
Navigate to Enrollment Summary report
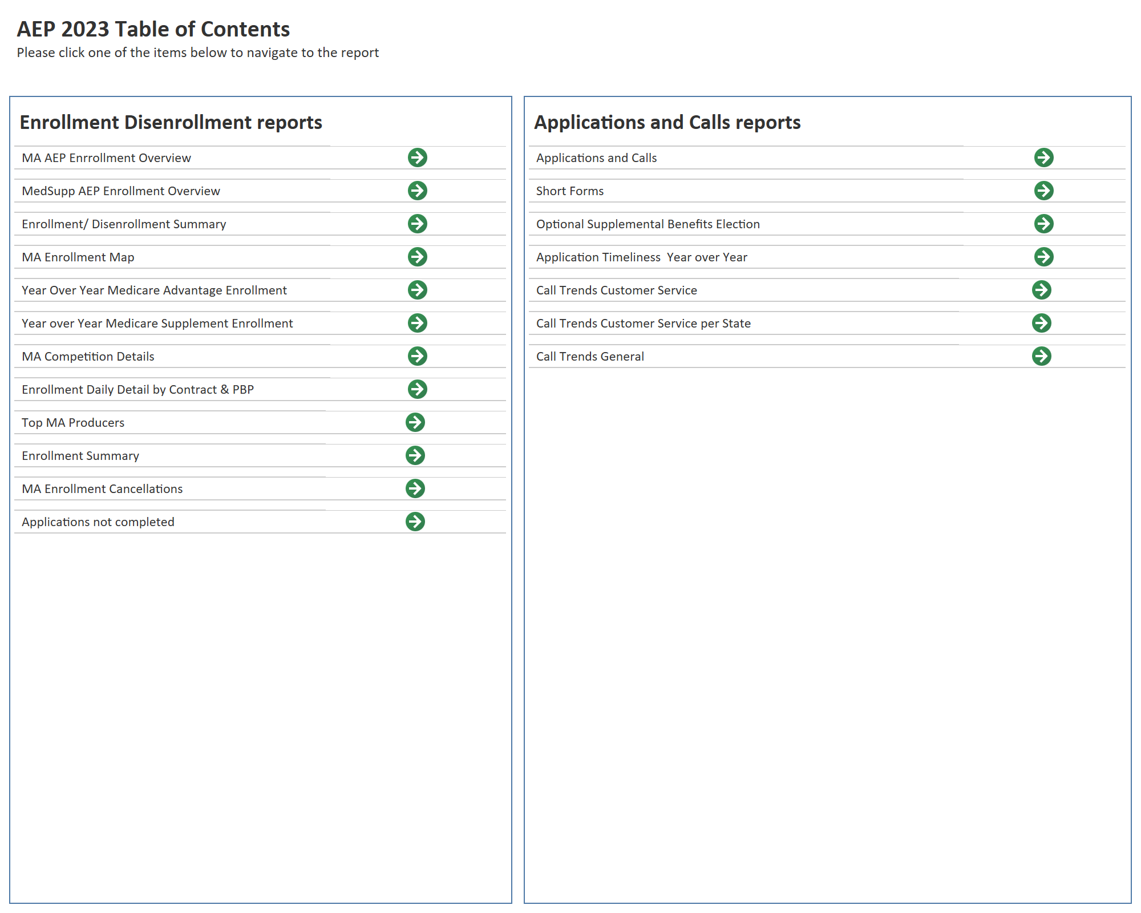click(x=80, y=456)
